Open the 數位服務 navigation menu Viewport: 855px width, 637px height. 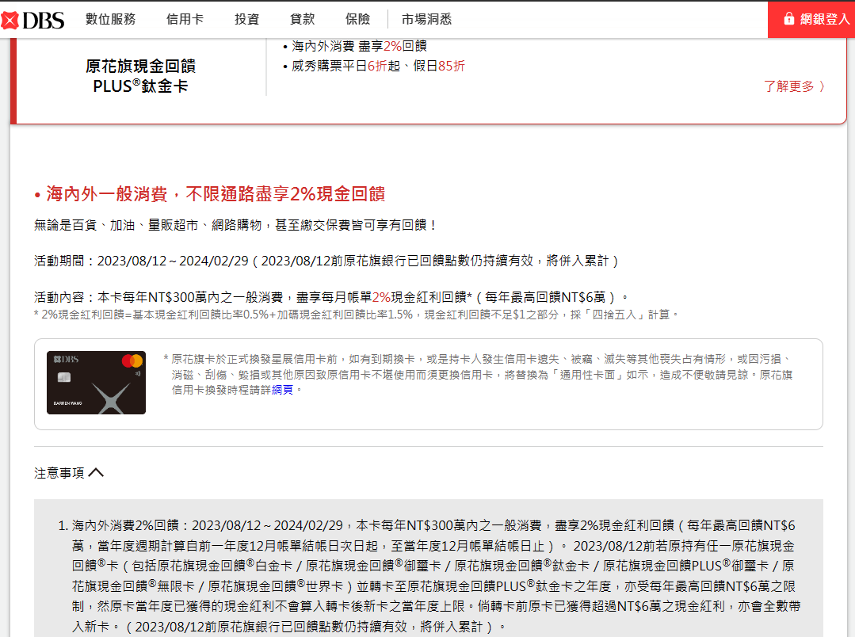[111, 20]
